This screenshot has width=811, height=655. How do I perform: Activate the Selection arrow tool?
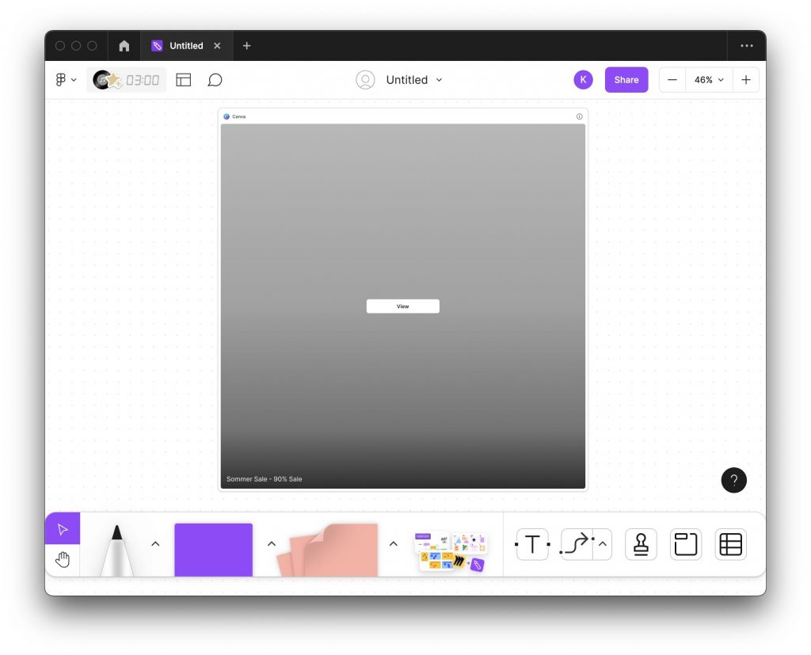tap(63, 528)
